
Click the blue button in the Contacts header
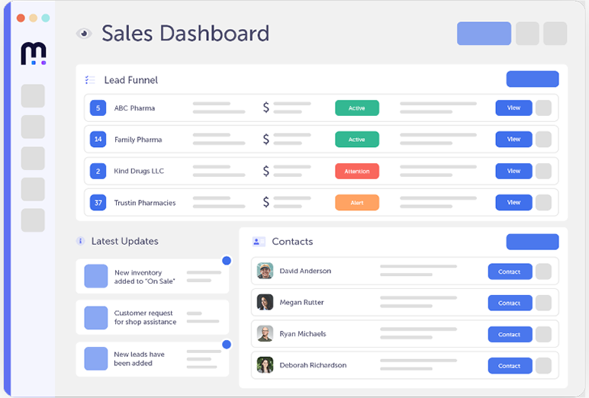coord(532,242)
